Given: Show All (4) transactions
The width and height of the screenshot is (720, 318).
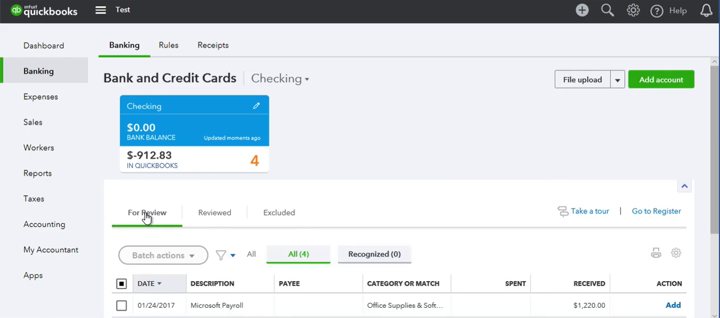Looking at the screenshot, I should coord(298,254).
